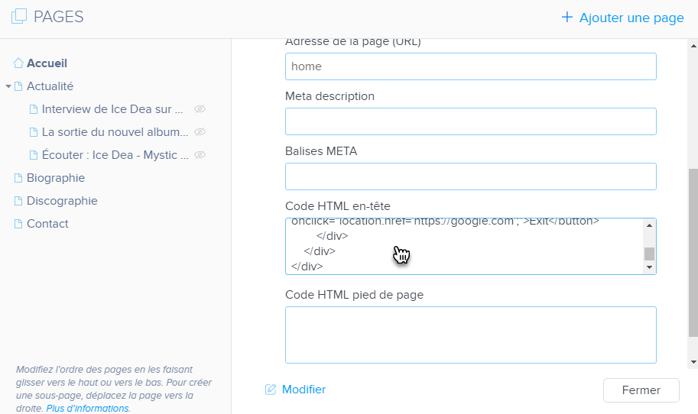This screenshot has height=414, width=698.
Task: Click the pencil edit icon beside Modifier
Action: tap(271, 390)
